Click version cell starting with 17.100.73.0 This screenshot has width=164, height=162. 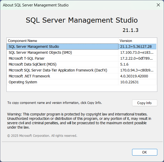(137, 52)
